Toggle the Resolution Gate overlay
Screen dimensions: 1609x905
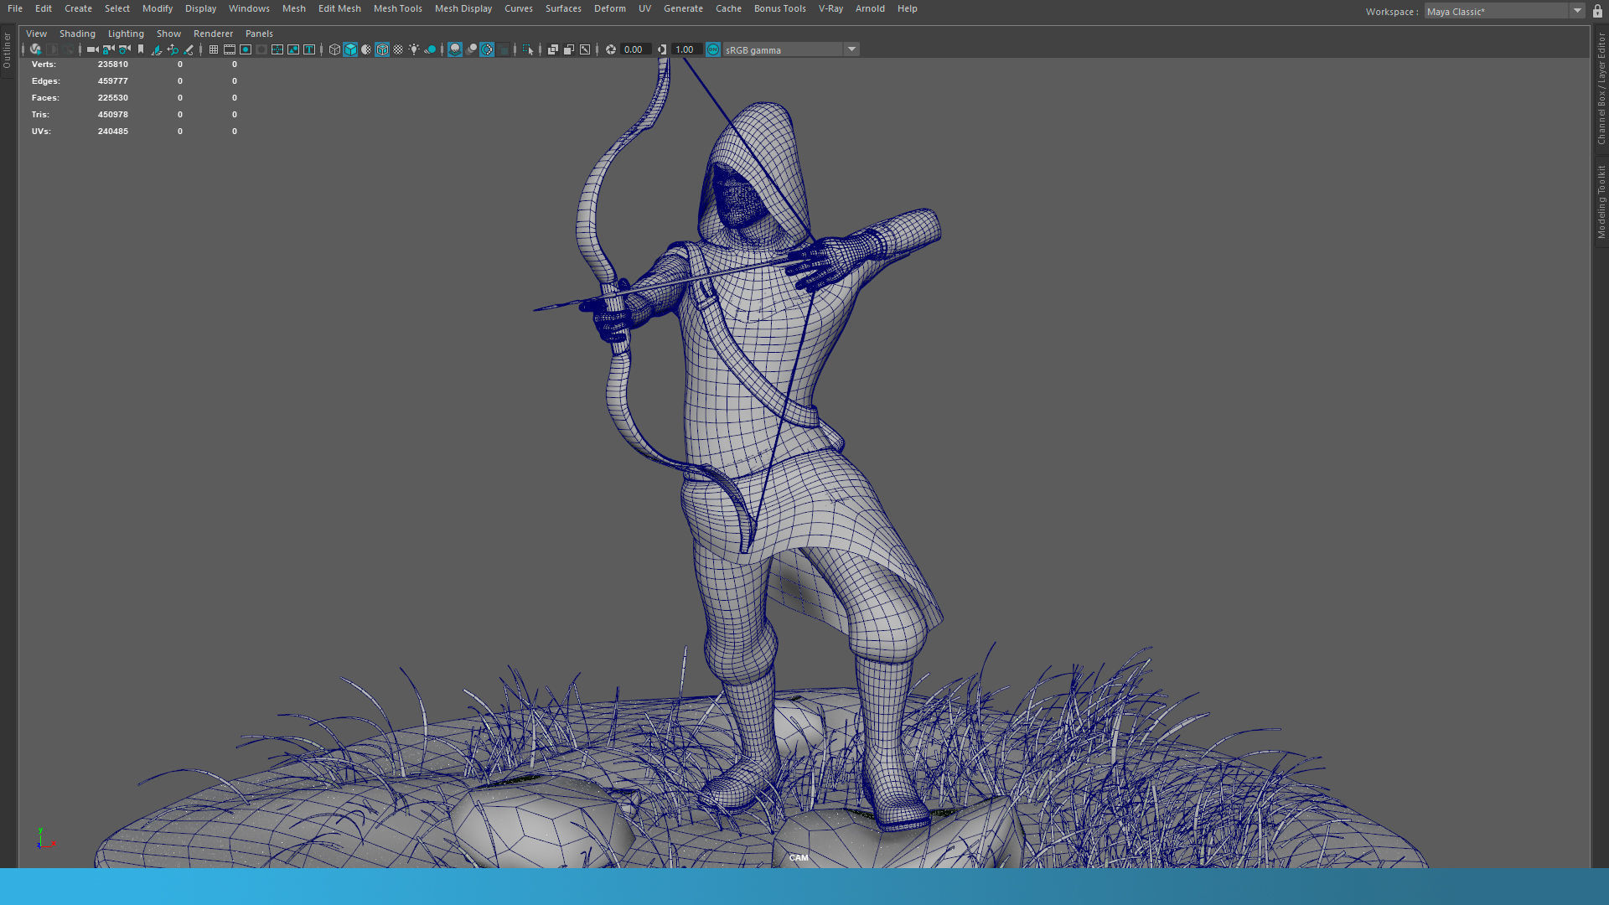(x=246, y=49)
